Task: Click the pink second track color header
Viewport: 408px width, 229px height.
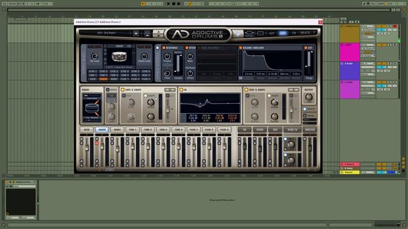Action: click(349, 52)
